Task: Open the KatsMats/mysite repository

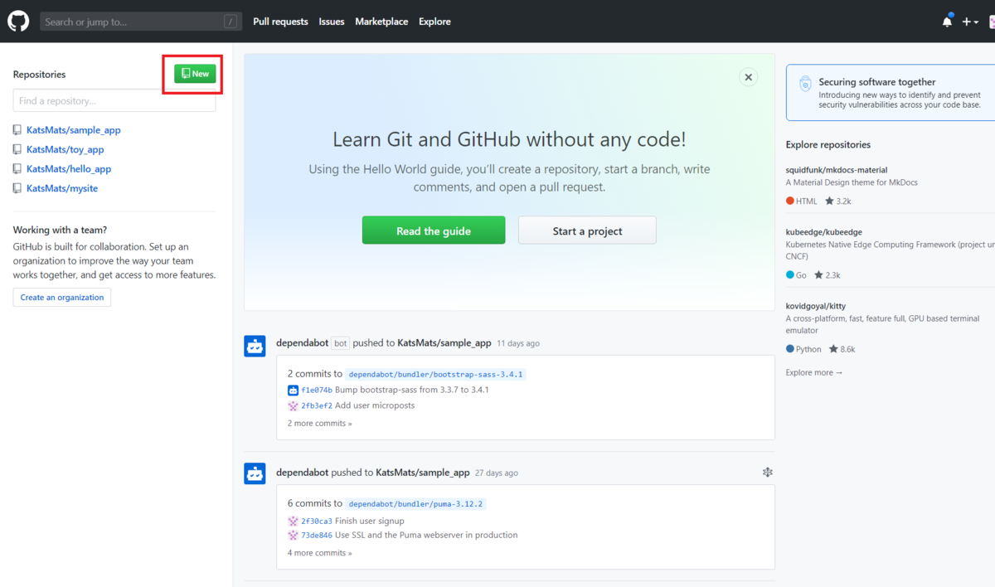Action: click(x=62, y=188)
